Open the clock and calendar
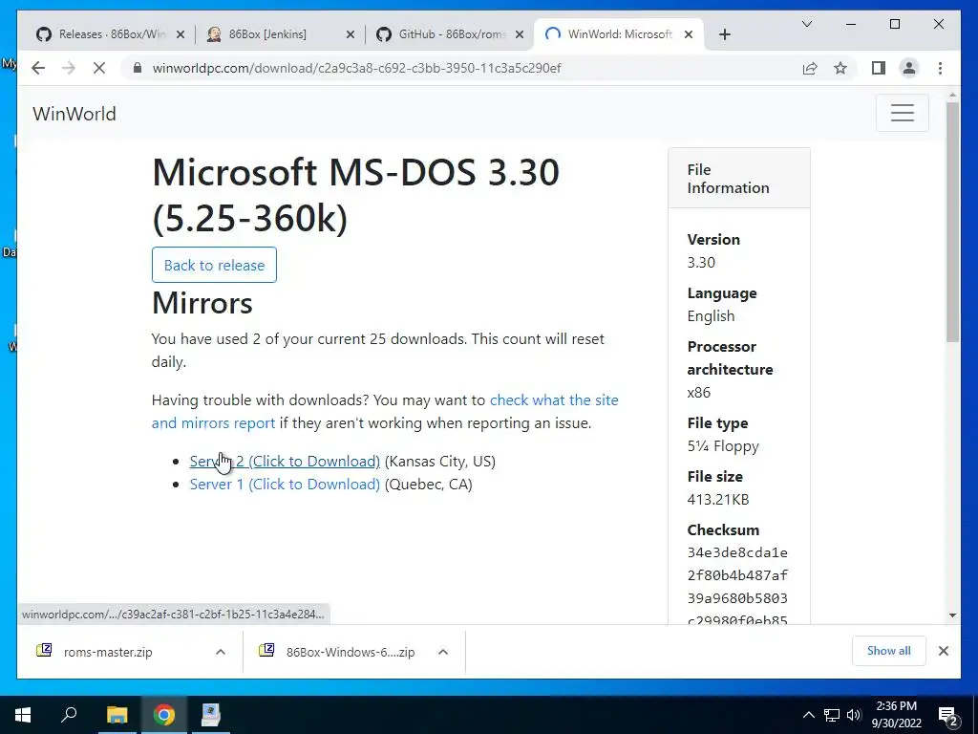The width and height of the screenshot is (978, 734). pyautogui.click(x=896, y=715)
